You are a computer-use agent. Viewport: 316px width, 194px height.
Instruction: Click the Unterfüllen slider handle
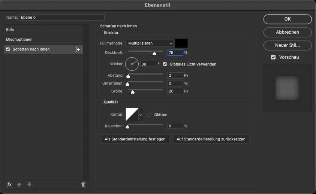click(127, 84)
